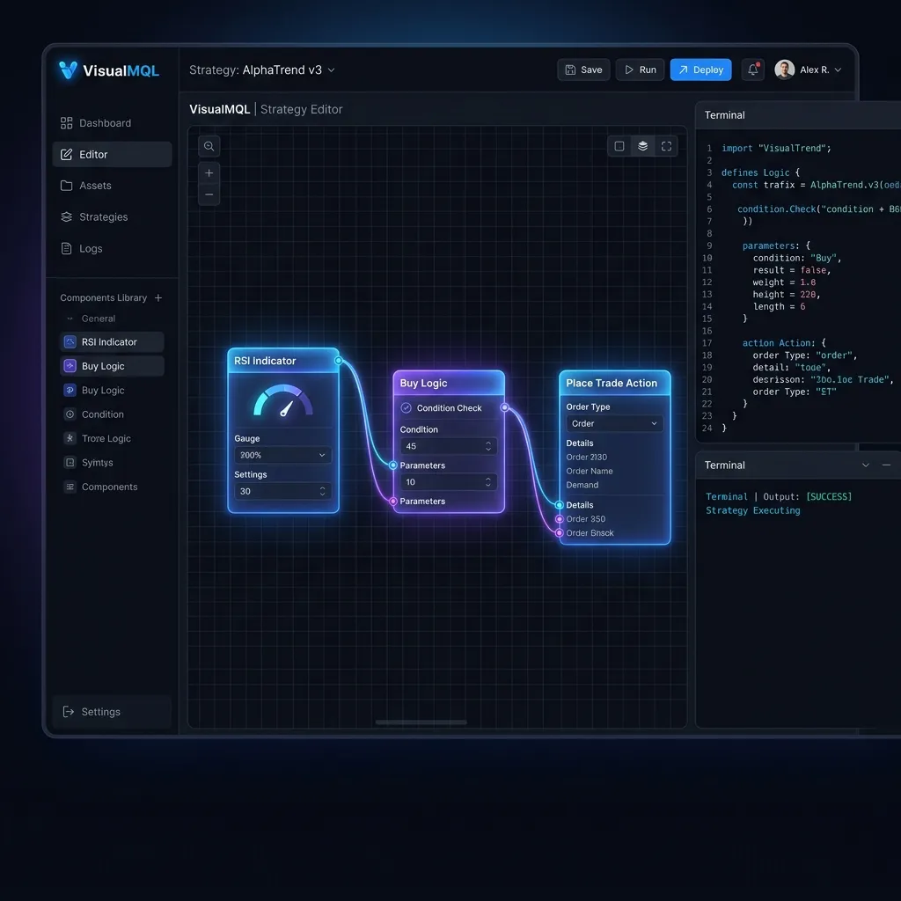Click RSI Indicator node output port
Image resolution: width=901 pixels, height=901 pixels.
(339, 361)
